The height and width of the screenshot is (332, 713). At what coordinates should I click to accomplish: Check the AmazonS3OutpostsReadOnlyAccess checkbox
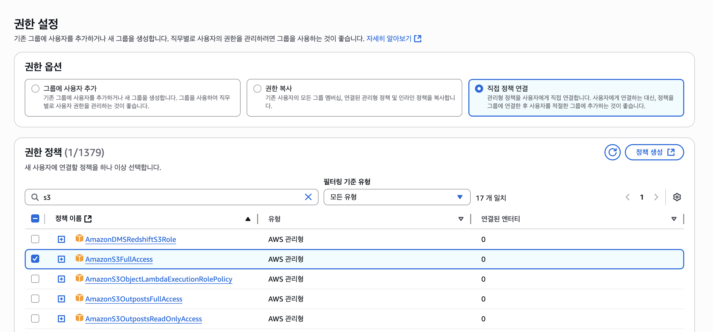tap(35, 319)
